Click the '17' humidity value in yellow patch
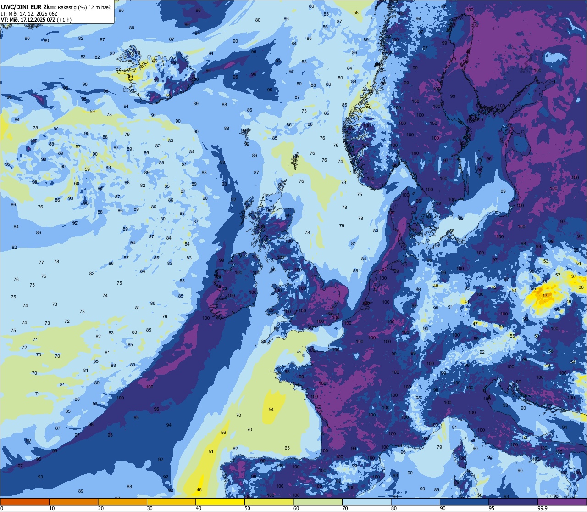 point(545,296)
